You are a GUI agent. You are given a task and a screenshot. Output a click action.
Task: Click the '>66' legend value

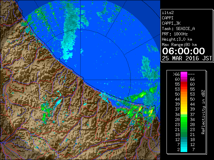pos(176,74)
